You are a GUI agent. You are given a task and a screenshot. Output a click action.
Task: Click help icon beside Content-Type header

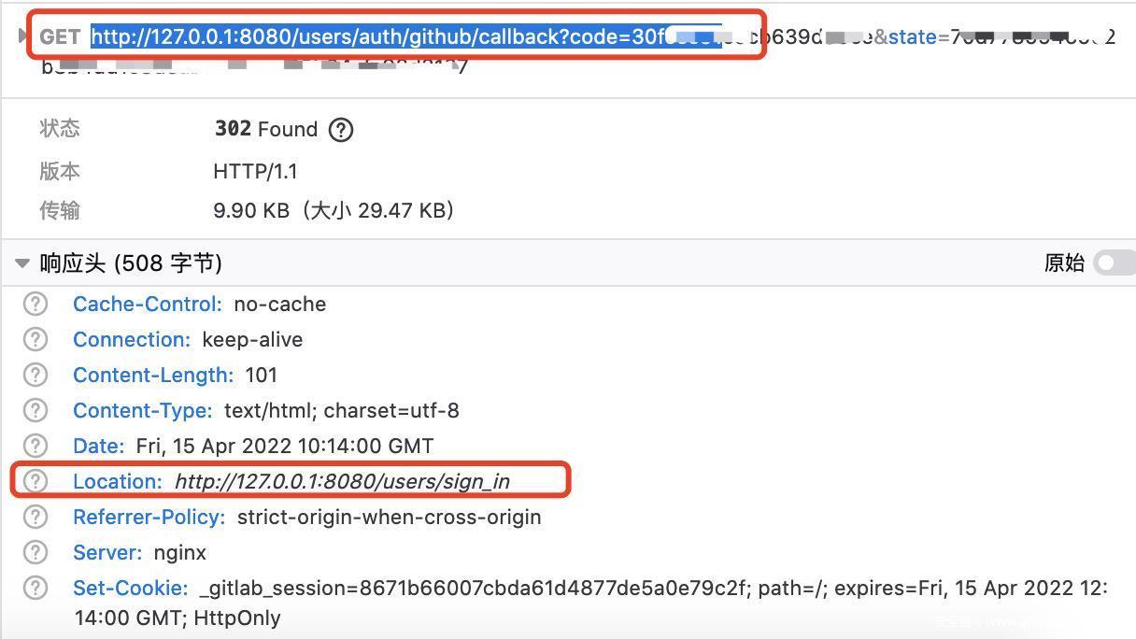pos(35,410)
